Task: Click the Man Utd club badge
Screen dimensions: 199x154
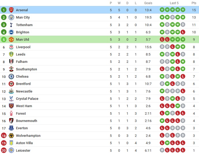Action: (11, 39)
